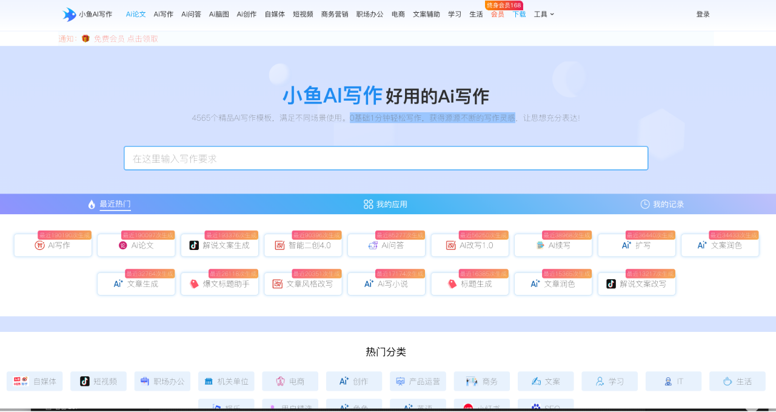Viewport: 776px width, 412px height.
Task: Click the 登录 login link
Action: [x=703, y=14]
